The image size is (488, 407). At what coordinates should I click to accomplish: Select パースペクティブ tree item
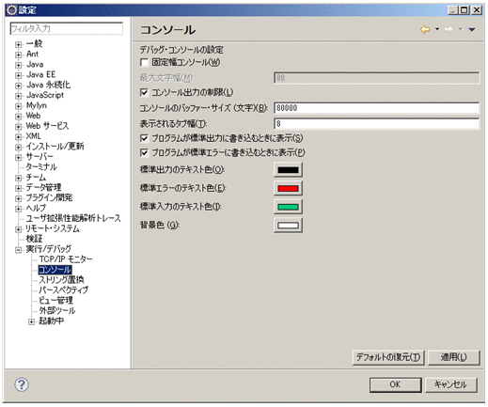(x=64, y=290)
